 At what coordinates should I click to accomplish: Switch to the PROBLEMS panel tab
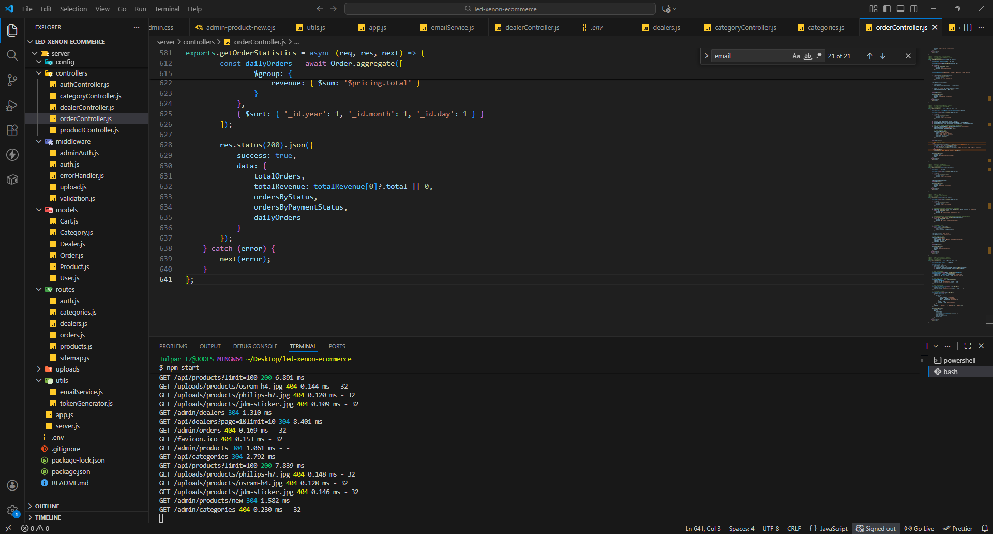(173, 346)
